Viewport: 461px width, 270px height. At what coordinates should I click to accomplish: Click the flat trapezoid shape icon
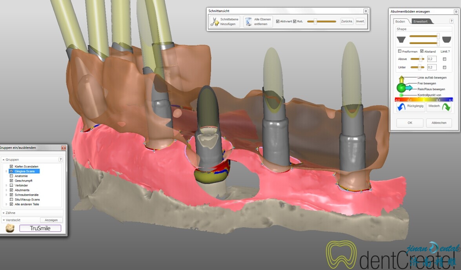(401, 39)
